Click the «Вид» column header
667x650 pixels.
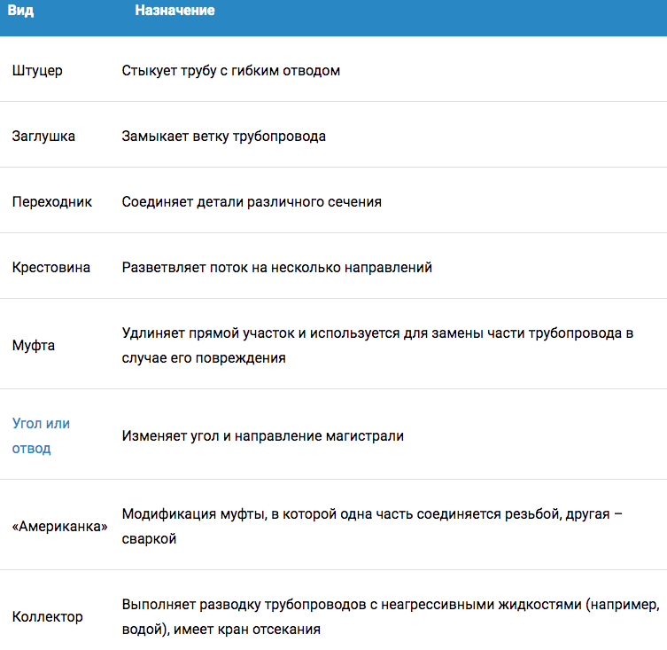click(x=20, y=11)
